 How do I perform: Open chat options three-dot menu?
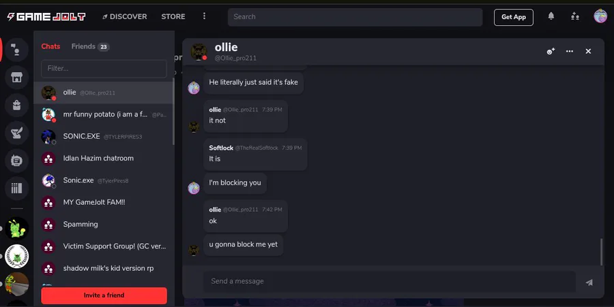click(x=570, y=51)
